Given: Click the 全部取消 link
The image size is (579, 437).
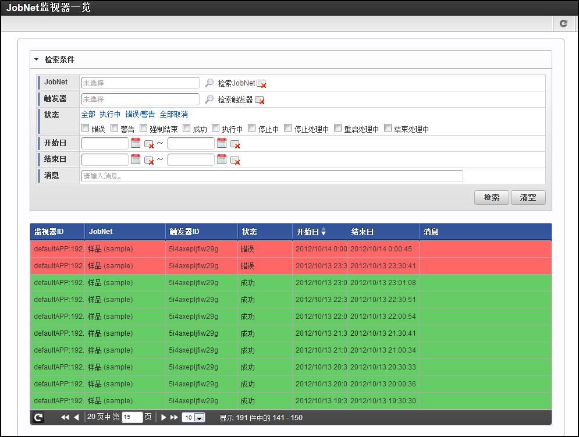Looking at the screenshot, I should pyautogui.click(x=173, y=114).
